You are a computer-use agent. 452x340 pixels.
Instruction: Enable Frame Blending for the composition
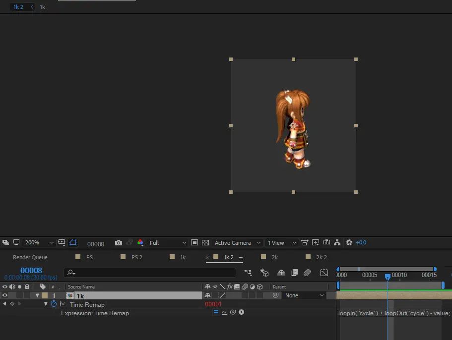294,272
